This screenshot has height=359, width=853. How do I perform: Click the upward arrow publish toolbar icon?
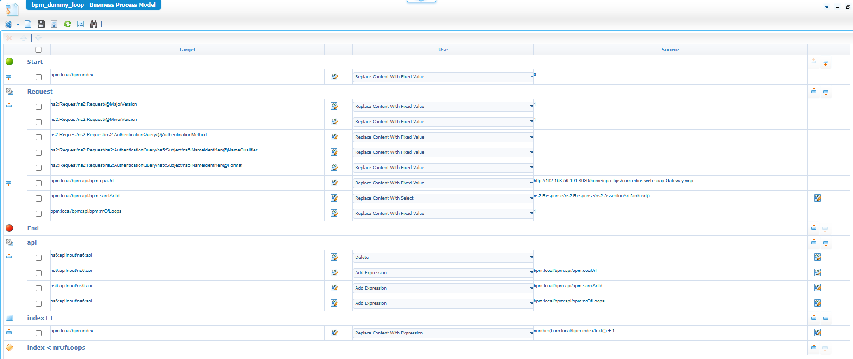[x=54, y=24]
